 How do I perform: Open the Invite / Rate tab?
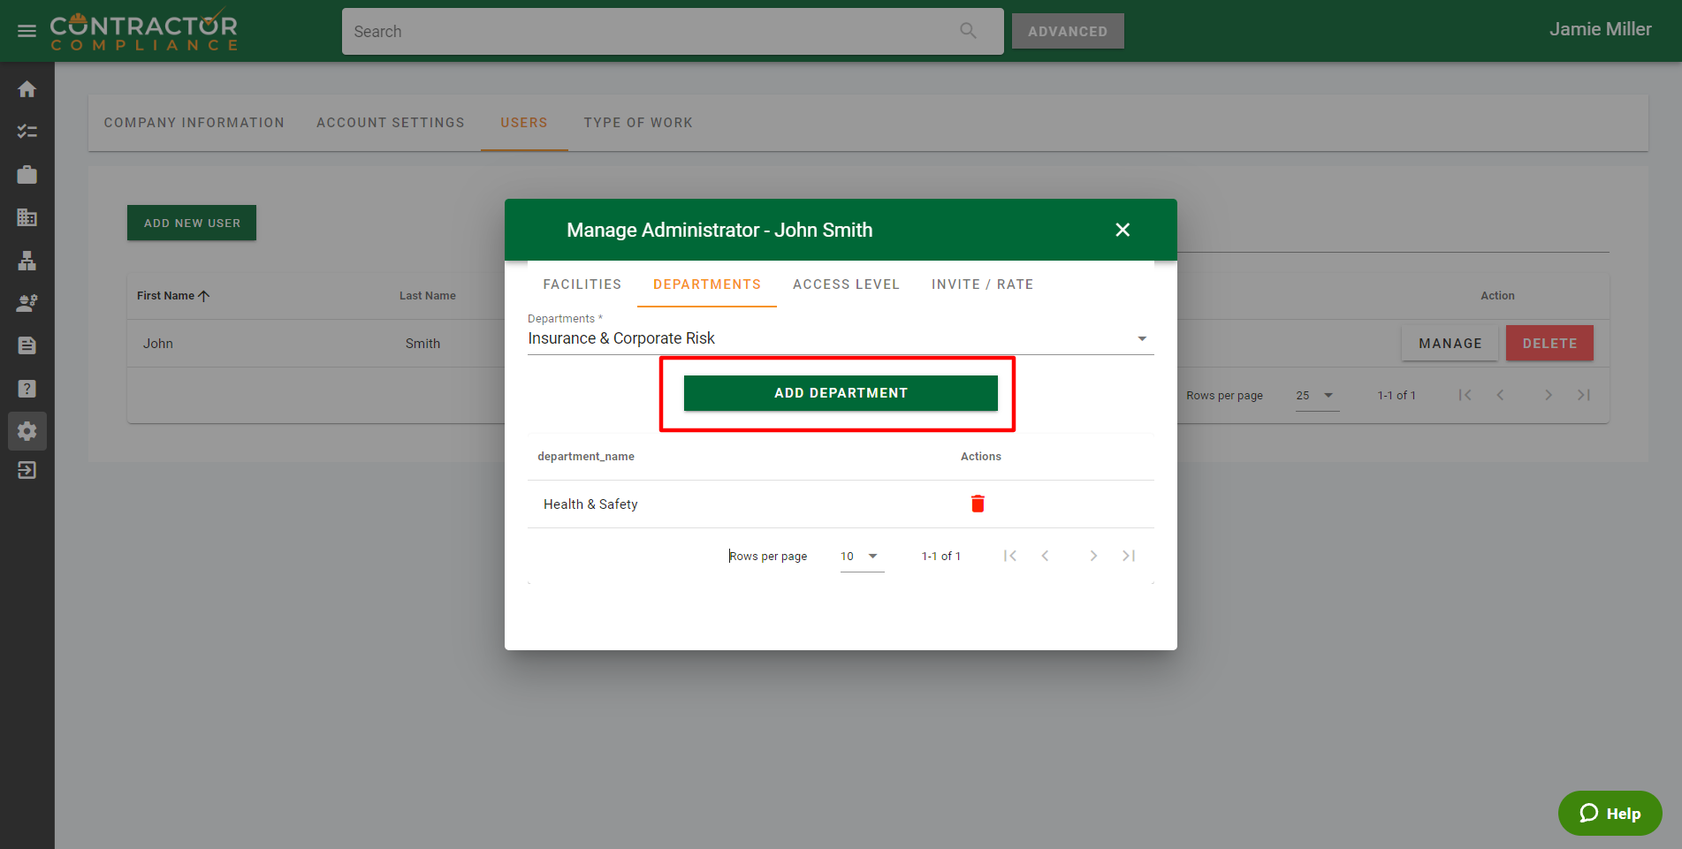[x=982, y=284]
